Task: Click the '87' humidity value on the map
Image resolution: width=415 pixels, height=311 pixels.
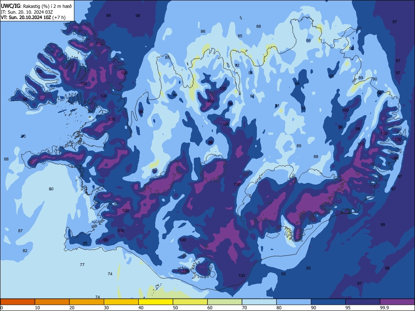Action: [20, 231]
